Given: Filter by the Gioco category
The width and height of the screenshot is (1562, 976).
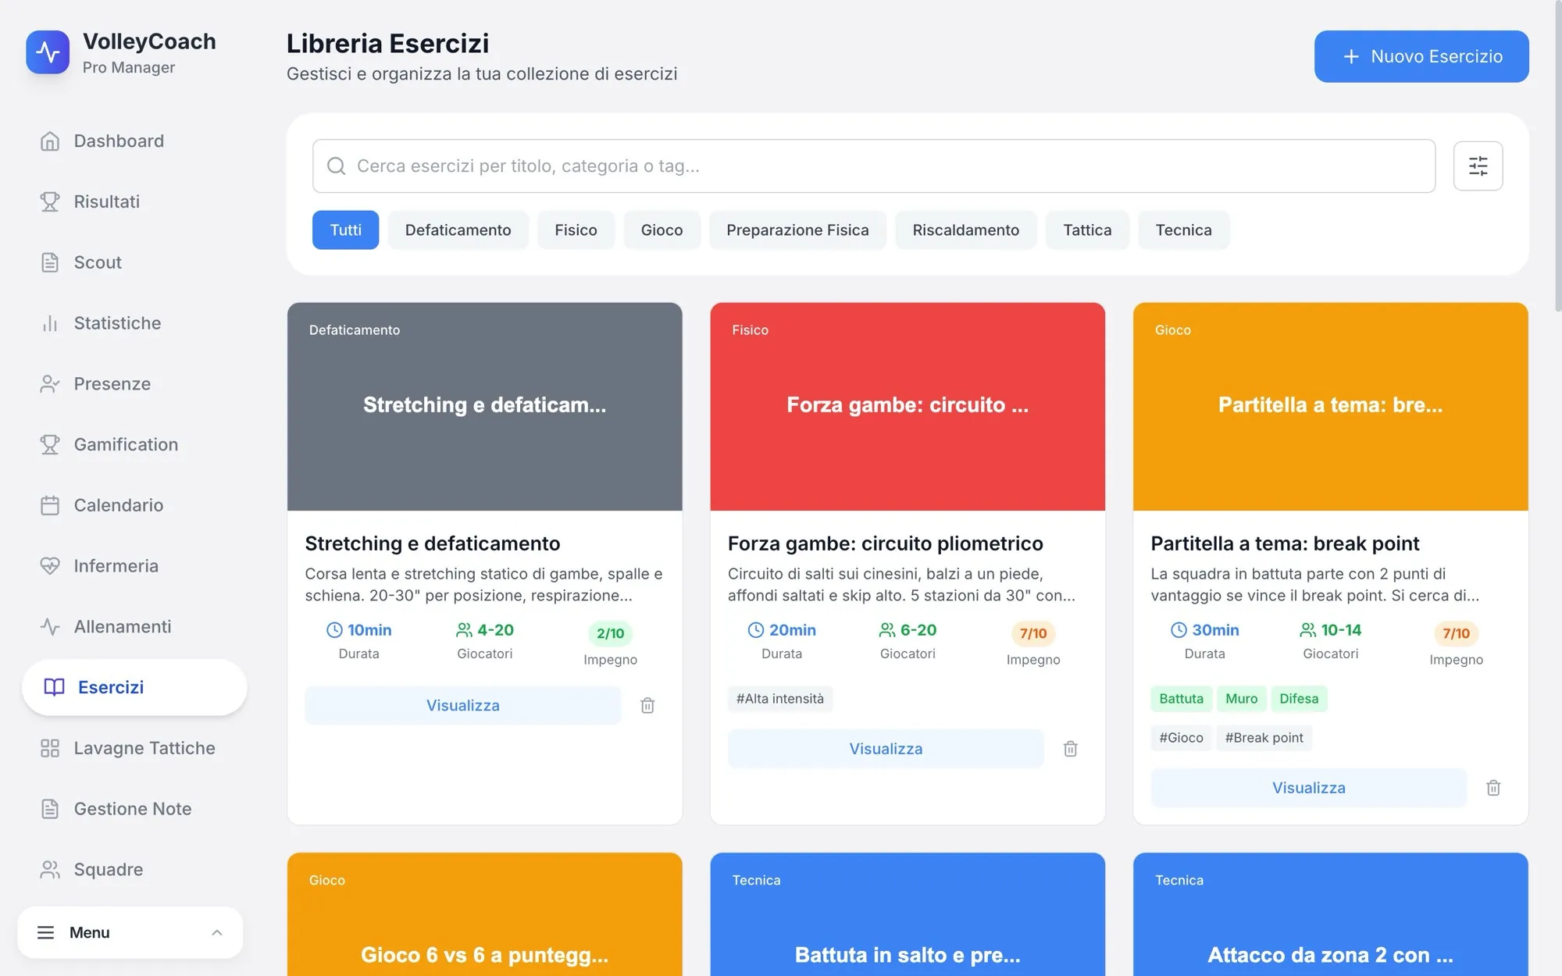Looking at the screenshot, I should pos(662,230).
